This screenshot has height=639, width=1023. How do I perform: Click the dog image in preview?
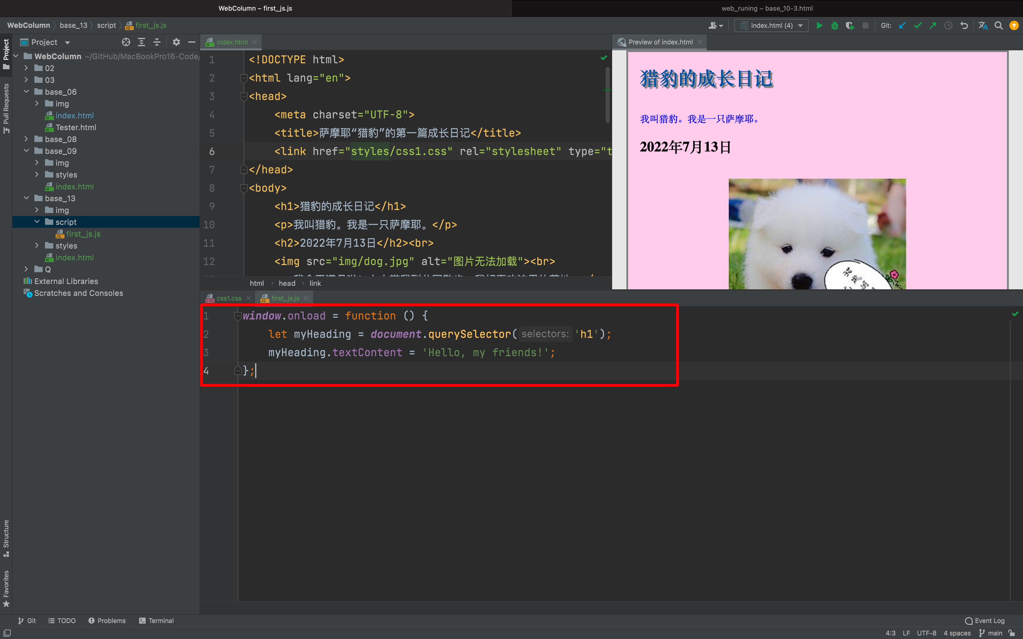[817, 234]
